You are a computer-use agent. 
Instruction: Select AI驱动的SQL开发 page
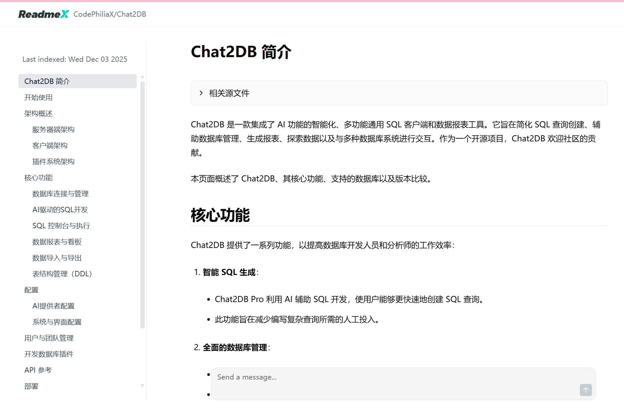[x=60, y=210]
